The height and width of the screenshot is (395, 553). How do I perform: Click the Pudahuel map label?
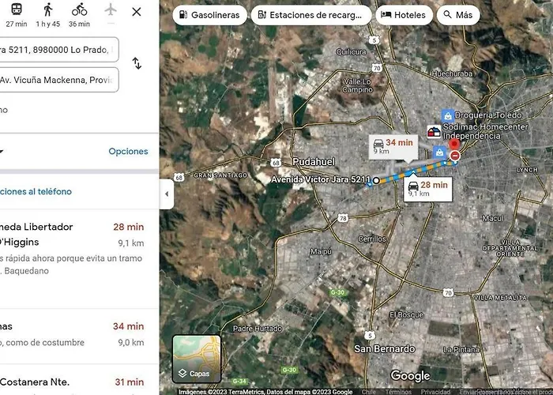pyautogui.click(x=314, y=162)
